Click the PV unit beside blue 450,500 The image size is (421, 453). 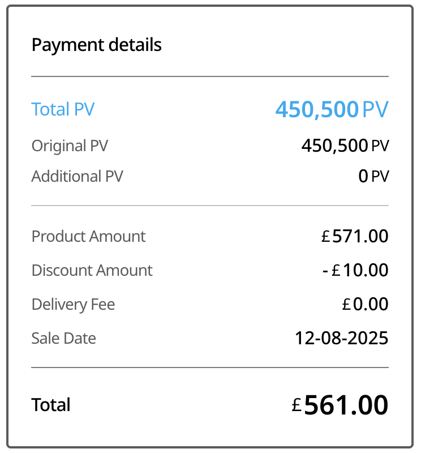(375, 109)
